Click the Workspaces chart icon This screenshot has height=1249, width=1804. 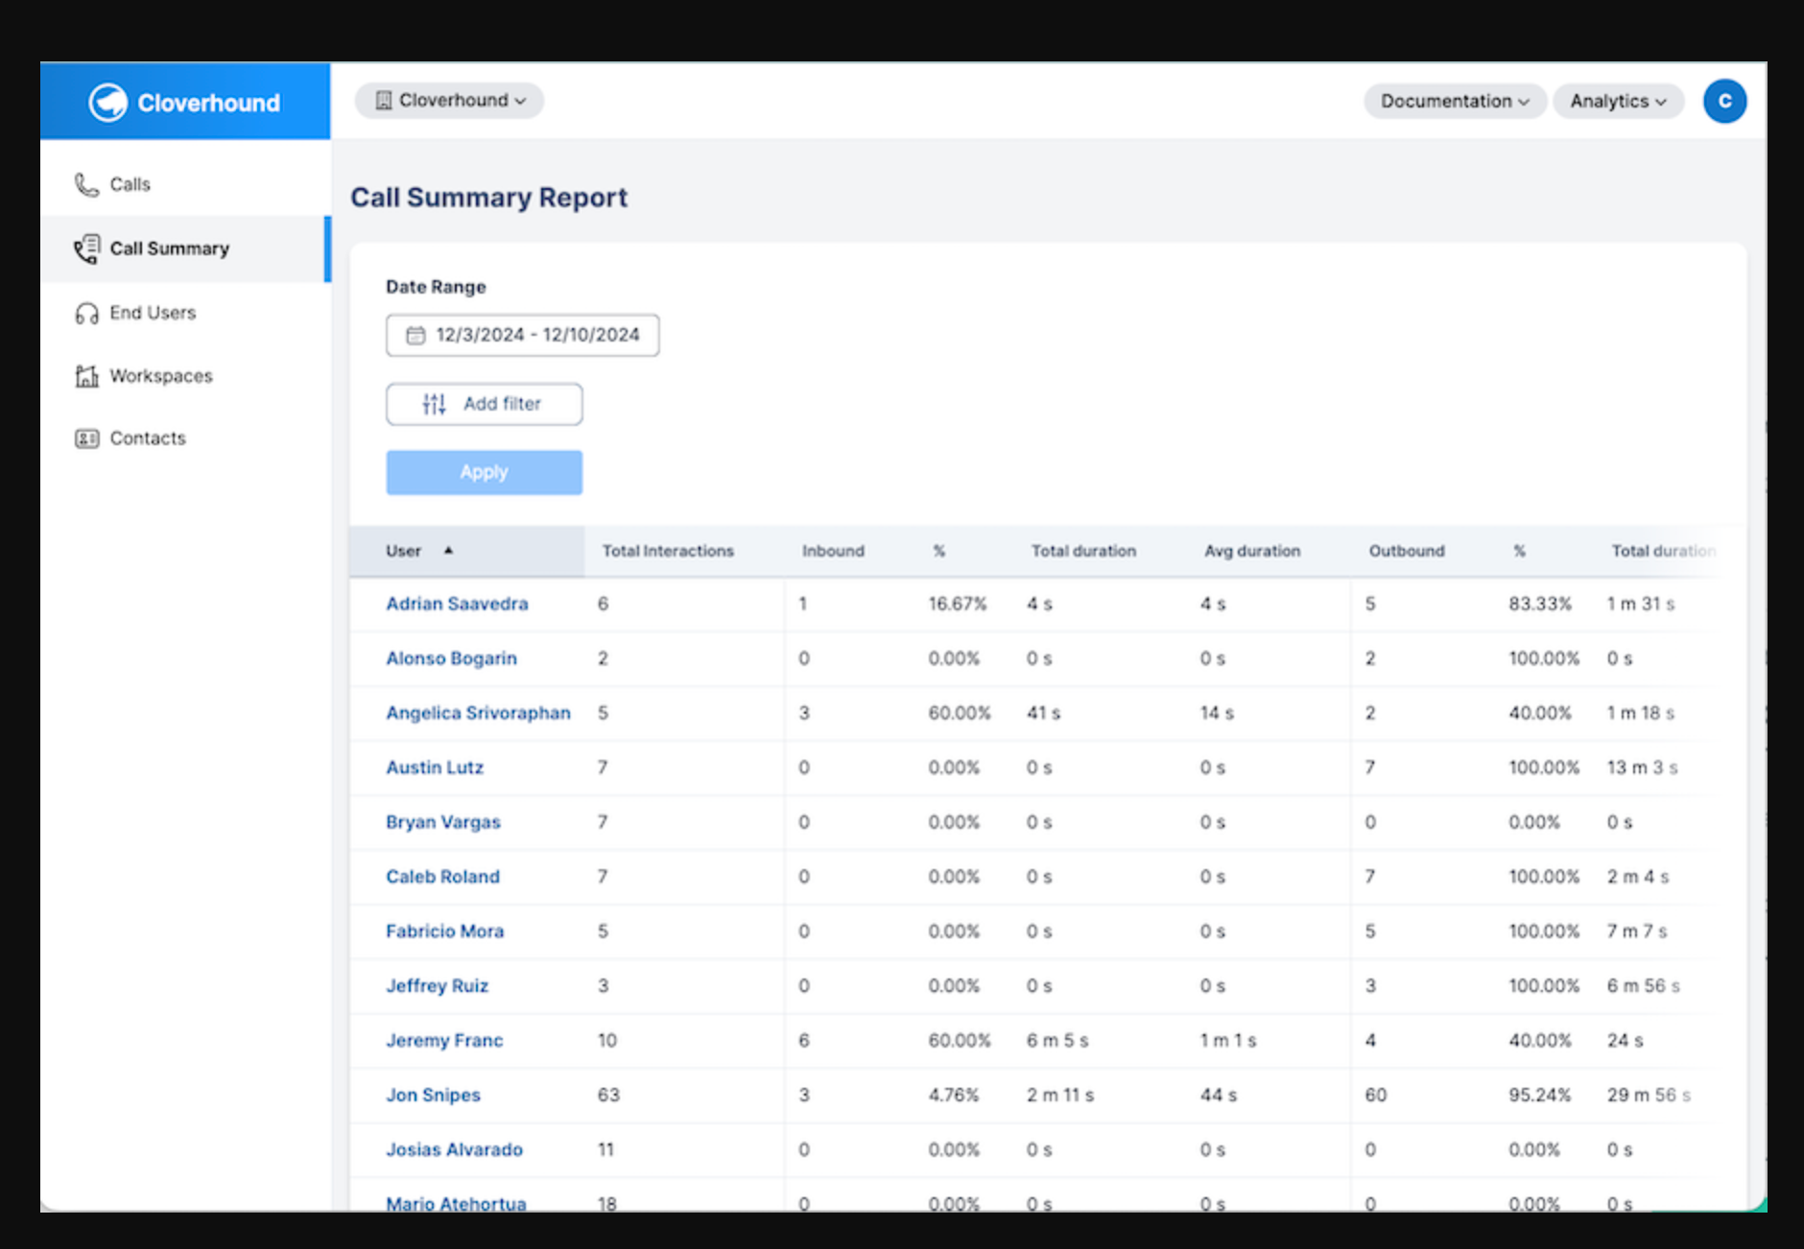[86, 376]
